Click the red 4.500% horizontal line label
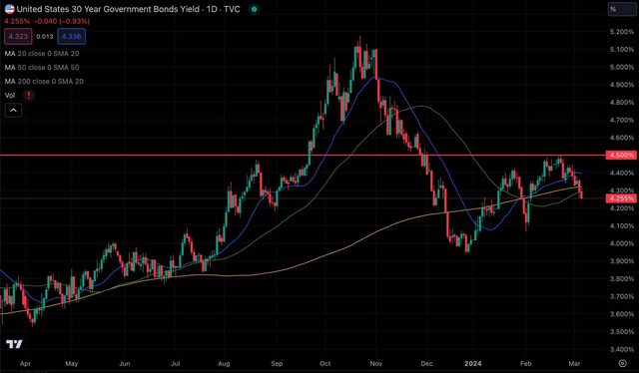The height and width of the screenshot is (373, 639). point(621,156)
